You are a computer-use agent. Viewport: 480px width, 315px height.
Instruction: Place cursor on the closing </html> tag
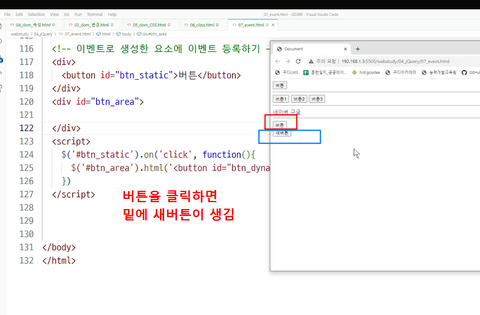(59, 260)
